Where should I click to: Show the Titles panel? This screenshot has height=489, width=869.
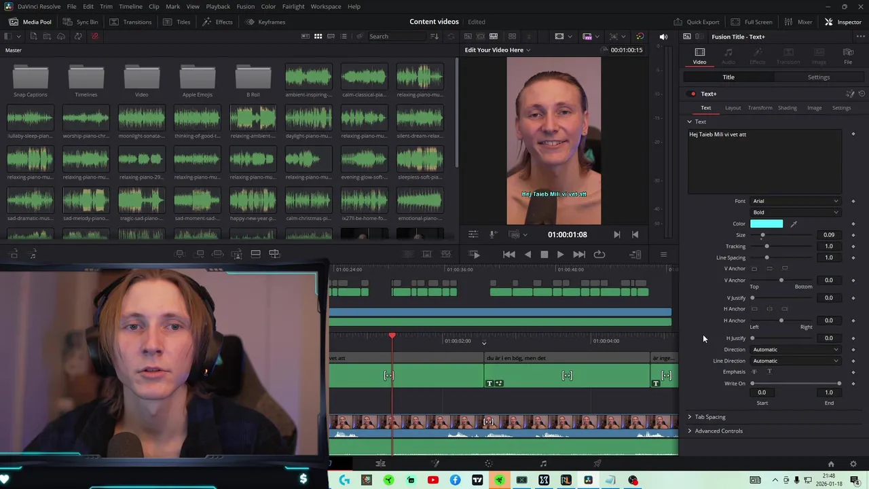click(x=177, y=22)
